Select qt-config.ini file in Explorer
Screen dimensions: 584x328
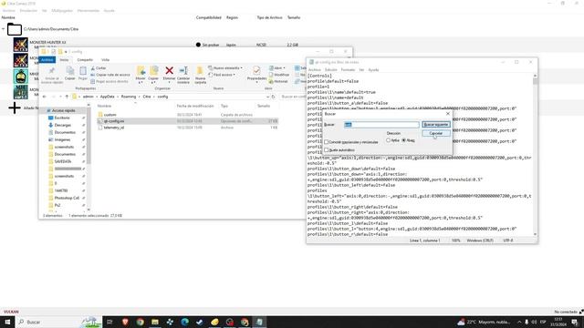coord(114,121)
